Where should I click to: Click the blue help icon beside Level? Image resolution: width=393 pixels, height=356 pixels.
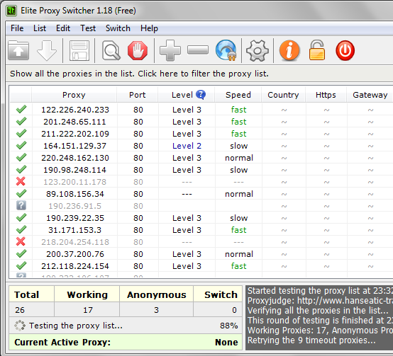(x=201, y=95)
